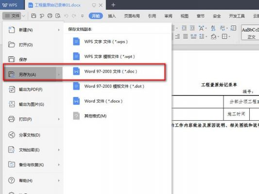This screenshot has width=259, height=194.
Task: Open the quick access toolbar customize dropdown
Action: click(82, 16)
